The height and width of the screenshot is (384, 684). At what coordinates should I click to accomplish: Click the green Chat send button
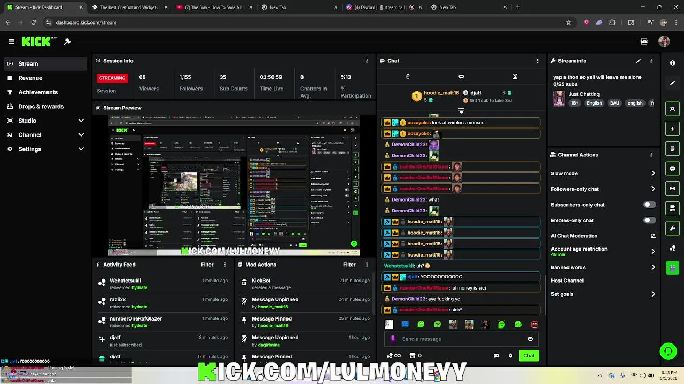click(528, 356)
